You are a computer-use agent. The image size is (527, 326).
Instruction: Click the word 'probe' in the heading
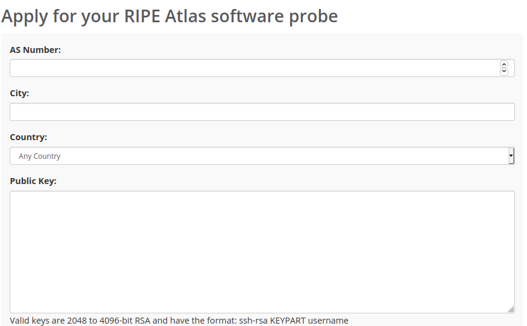[313, 17]
